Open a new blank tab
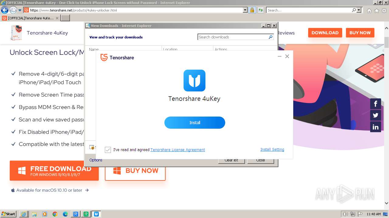 pos(65,18)
